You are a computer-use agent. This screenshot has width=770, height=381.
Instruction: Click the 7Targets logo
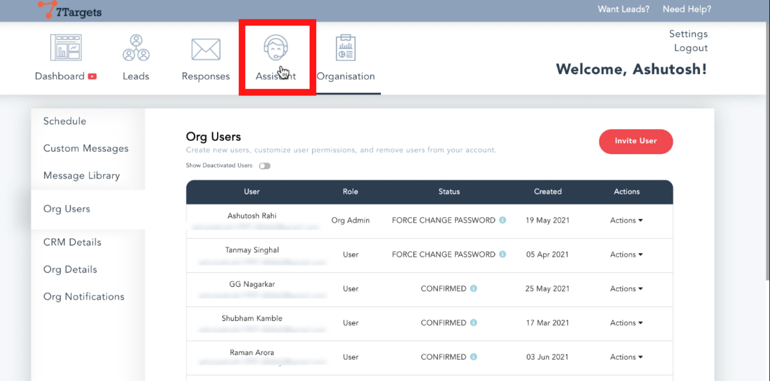[70, 10]
